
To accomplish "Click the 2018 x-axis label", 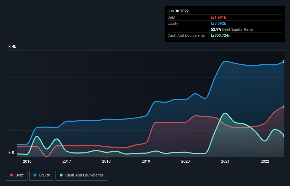I will [106, 161].
